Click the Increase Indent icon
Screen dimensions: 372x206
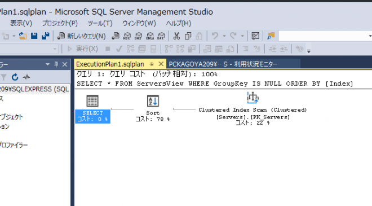[284, 49]
